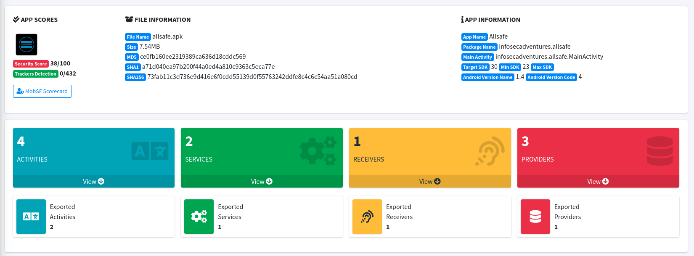Expand the Receivers View list
Viewport: 694px width, 256px height.
[429, 181]
